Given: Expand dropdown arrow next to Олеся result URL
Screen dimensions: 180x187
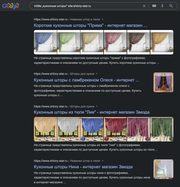Looking at the screenshot, I should pos(97,74).
